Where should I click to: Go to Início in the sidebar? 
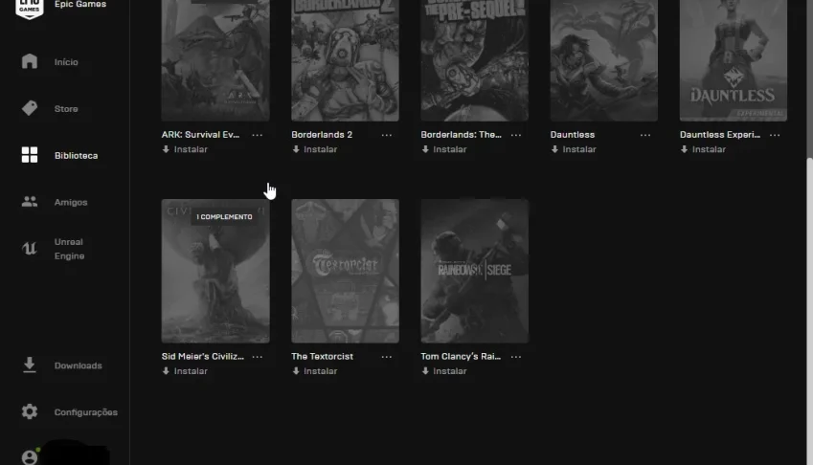[66, 61]
